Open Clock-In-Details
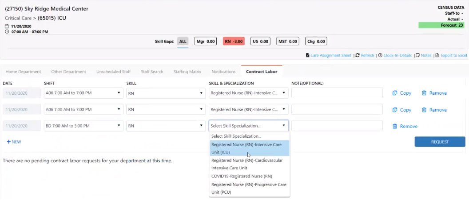Screen dimensions: 469x200 tap(395, 56)
